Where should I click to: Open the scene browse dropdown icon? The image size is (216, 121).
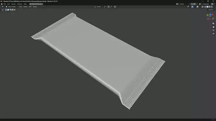coord(178,4)
